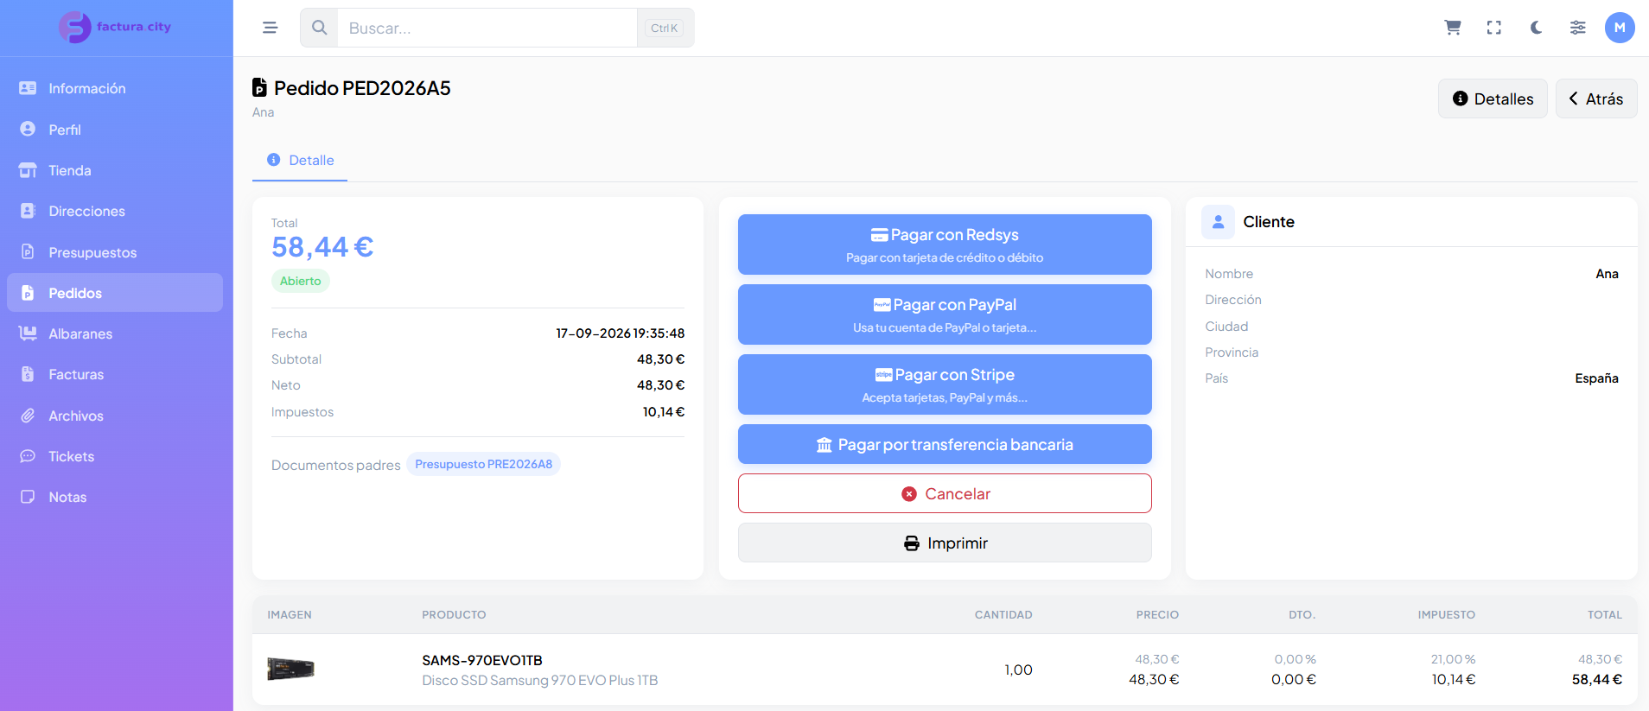Open the user avatar menu M

pos(1620,28)
